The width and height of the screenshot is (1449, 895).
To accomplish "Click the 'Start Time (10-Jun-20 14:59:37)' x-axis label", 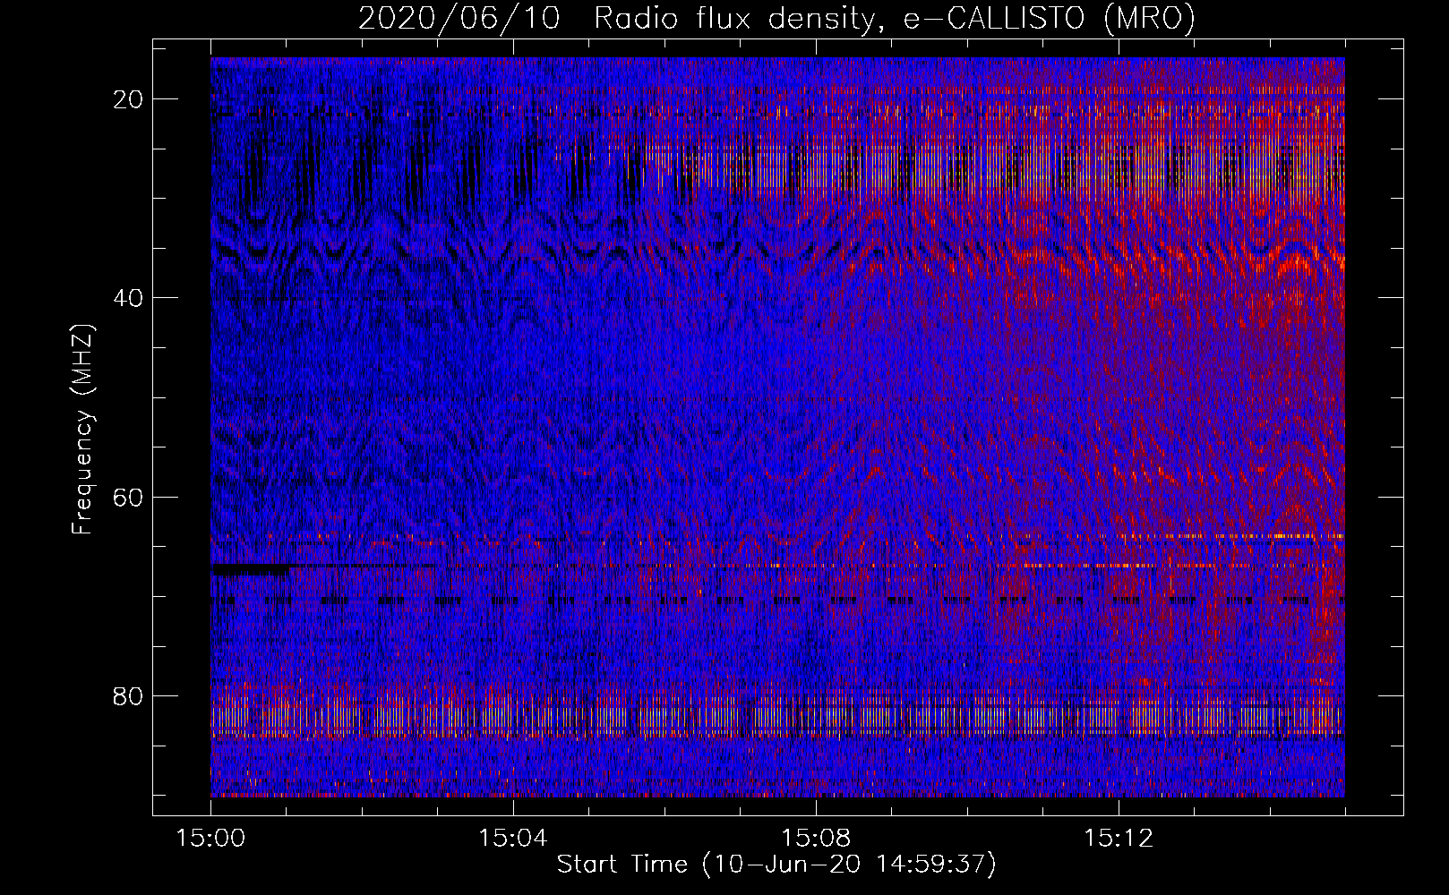I will click(776, 865).
